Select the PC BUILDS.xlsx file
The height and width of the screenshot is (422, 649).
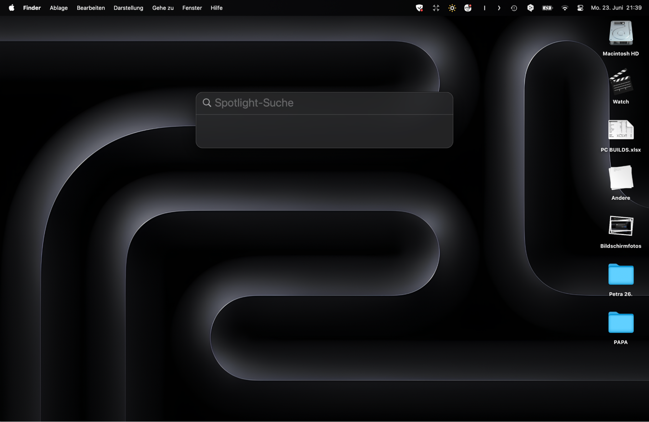point(620,130)
